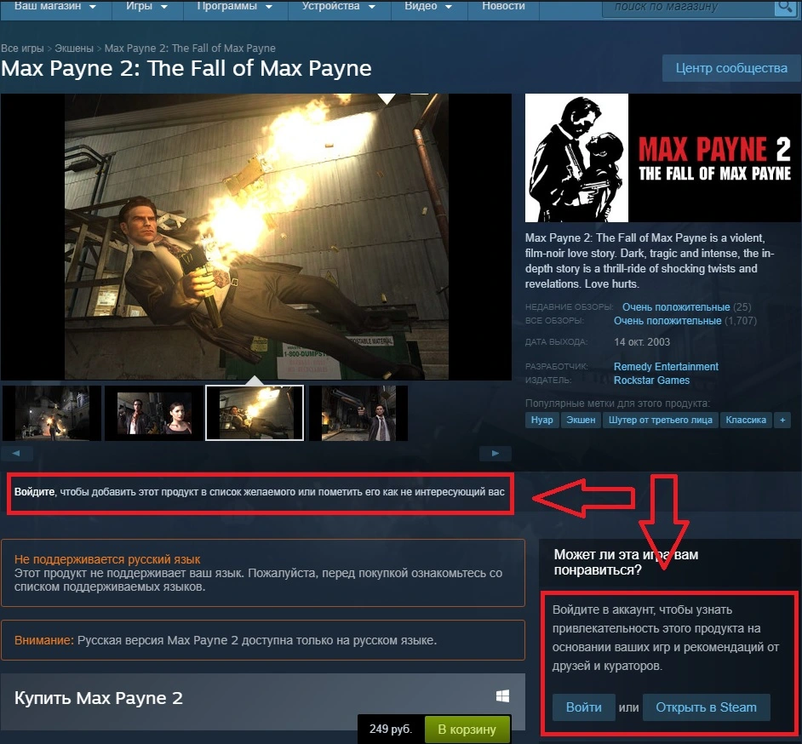Click the plus icon to add tags
802x744 pixels.
coord(782,420)
